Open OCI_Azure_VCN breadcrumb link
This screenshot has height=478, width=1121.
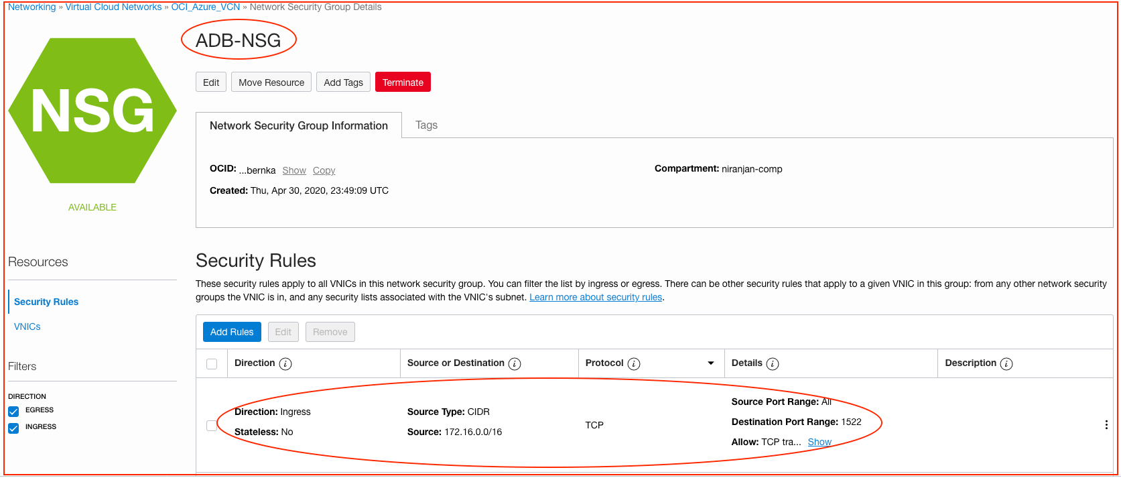click(206, 7)
